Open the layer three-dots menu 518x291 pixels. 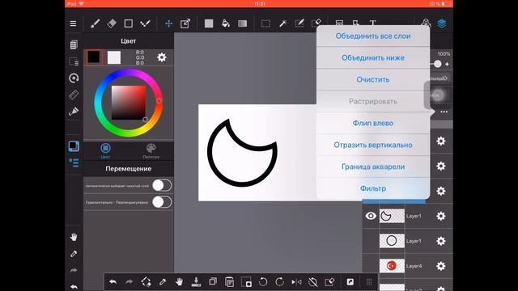pos(444,112)
